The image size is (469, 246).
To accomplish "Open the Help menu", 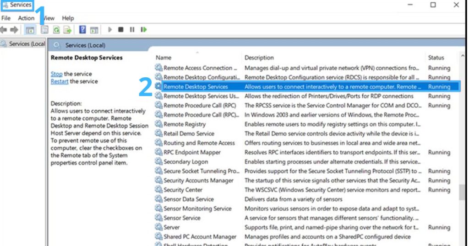I will [68, 18].
